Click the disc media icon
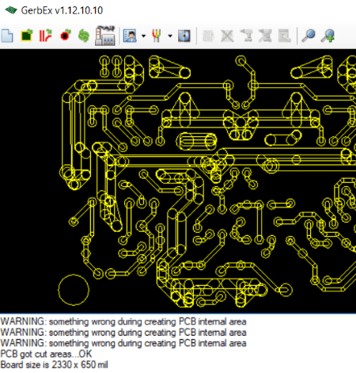 pos(184,36)
